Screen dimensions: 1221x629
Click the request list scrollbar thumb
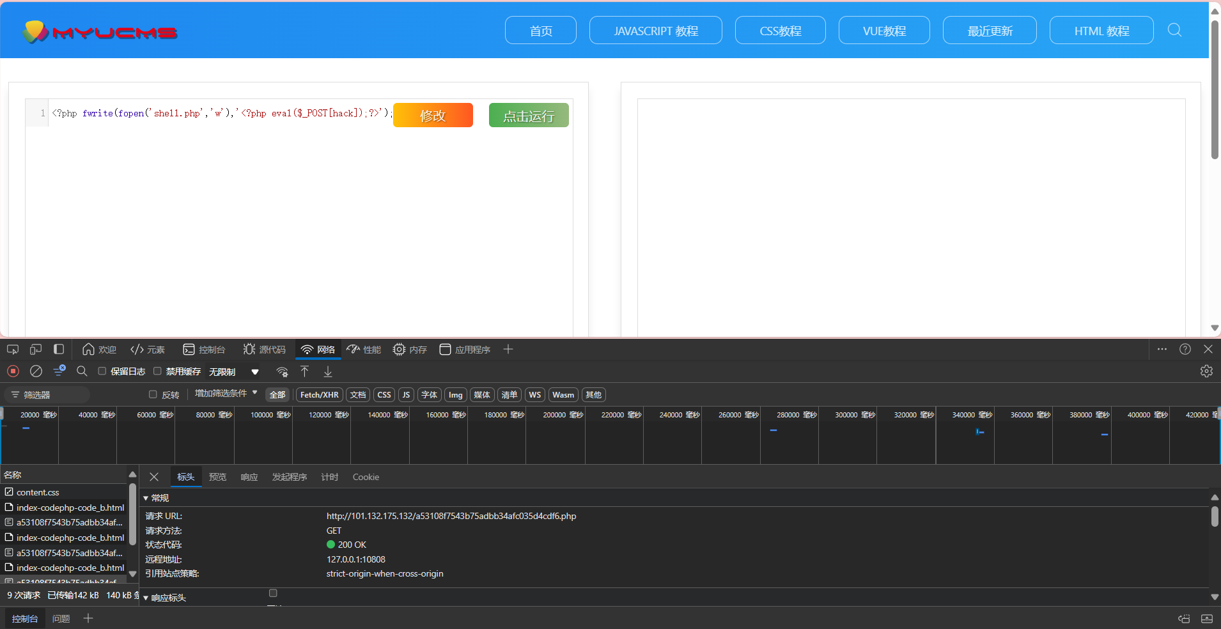(x=132, y=515)
